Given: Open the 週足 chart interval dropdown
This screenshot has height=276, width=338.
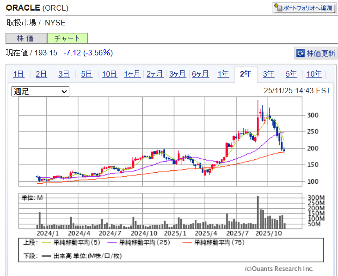Looking at the screenshot, I should [40, 91].
